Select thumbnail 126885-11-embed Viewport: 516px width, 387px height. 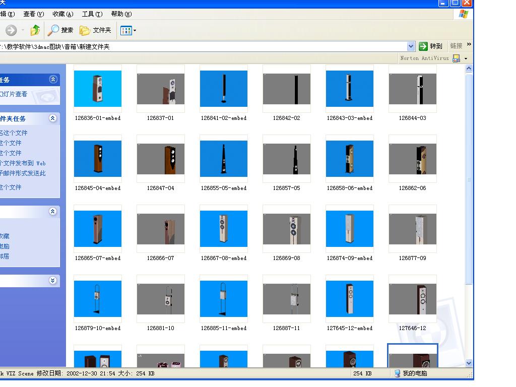tap(224, 299)
